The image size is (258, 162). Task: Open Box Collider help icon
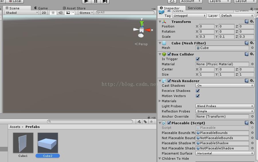point(247,54)
